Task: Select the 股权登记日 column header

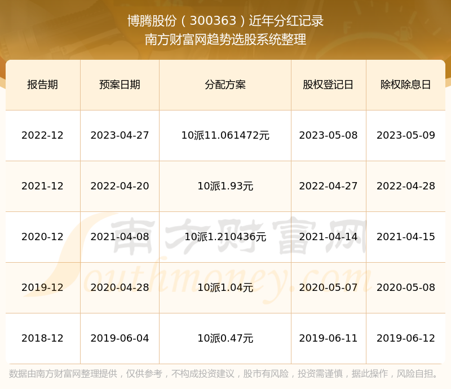Action: pyautogui.click(x=328, y=85)
